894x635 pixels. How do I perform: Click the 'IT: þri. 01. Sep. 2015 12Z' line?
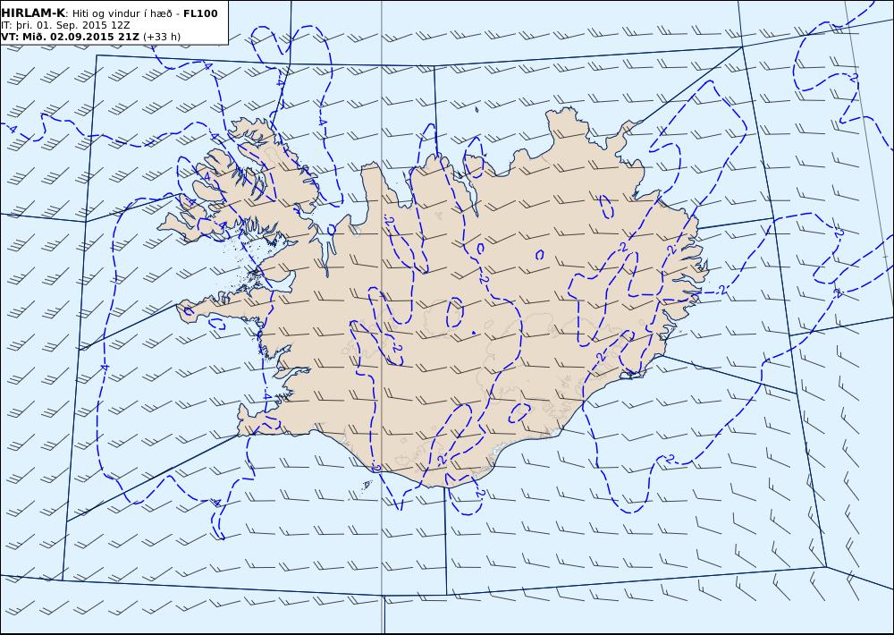pos(65,25)
